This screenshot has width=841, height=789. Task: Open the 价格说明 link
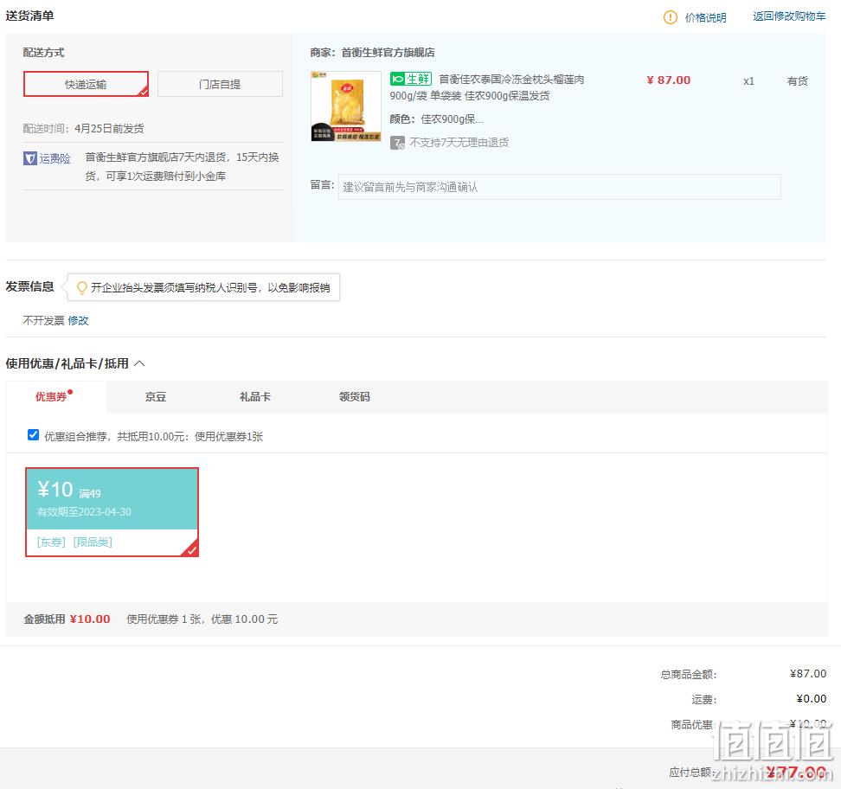[705, 17]
